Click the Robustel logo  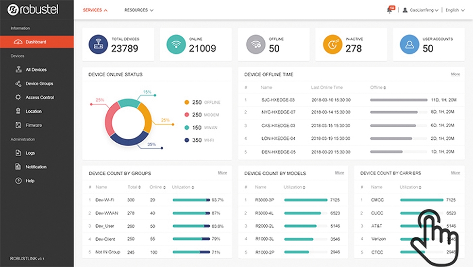33,10
